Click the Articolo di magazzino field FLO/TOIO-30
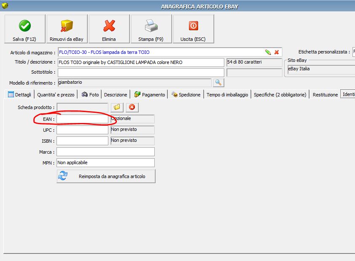Viewport: 355px width, 261px height. [170, 52]
